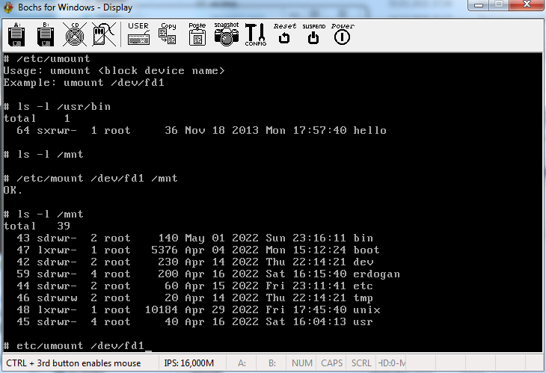Click the B: drive status bar indicator

pyautogui.click(x=272, y=364)
